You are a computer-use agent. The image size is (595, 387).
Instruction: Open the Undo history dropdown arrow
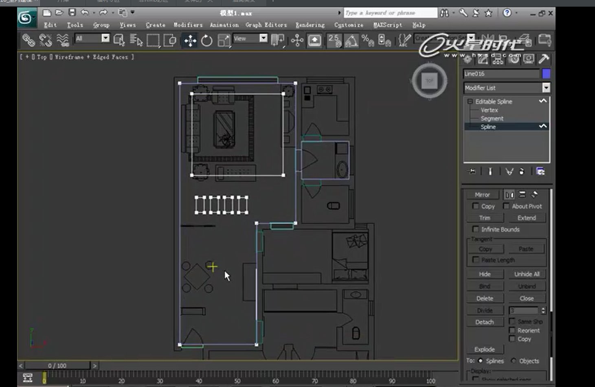coord(94,13)
